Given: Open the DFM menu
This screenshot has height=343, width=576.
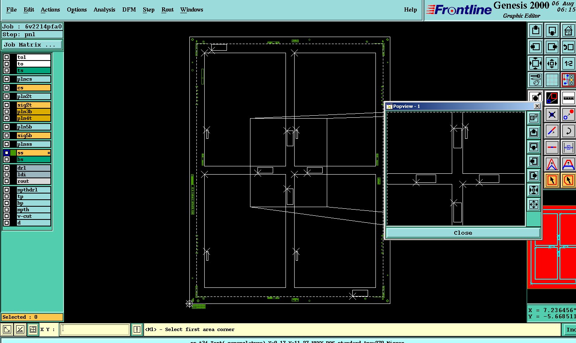Looking at the screenshot, I should 129,9.
